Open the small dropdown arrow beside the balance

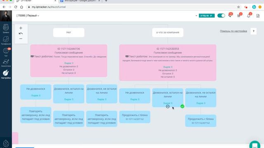tap(196, 16)
